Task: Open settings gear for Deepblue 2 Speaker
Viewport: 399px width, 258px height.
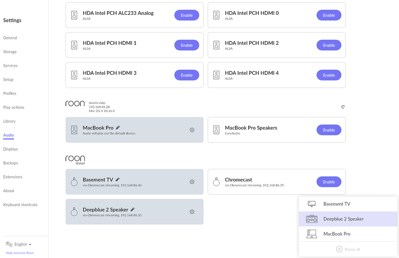Action: [x=192, y=212]
